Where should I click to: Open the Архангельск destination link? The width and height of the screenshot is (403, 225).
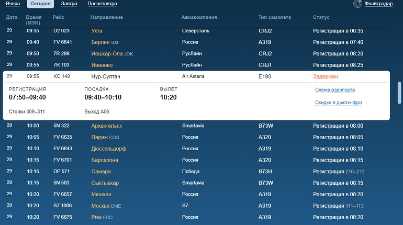coord(106,126)
